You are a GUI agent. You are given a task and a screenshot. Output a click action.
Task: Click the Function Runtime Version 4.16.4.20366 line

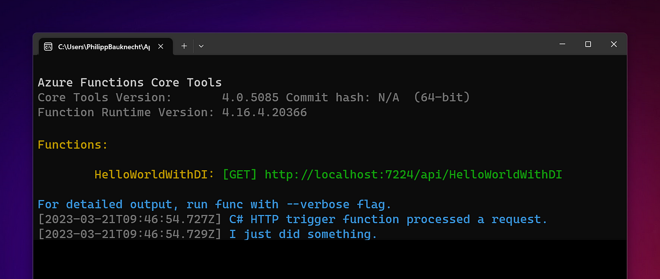(172, 113)
